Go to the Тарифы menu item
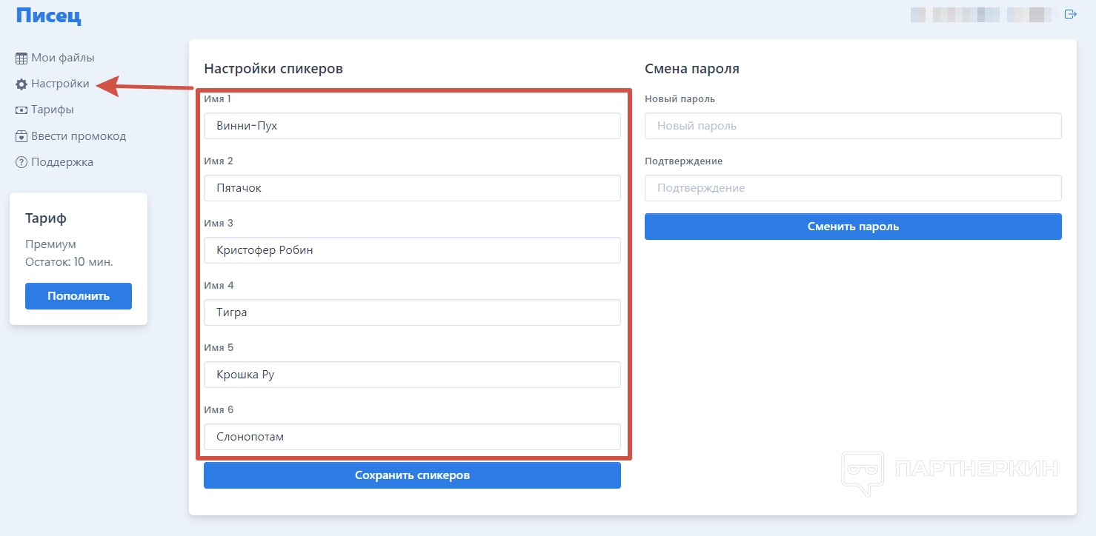1096x536 pixels. [52, 110]
